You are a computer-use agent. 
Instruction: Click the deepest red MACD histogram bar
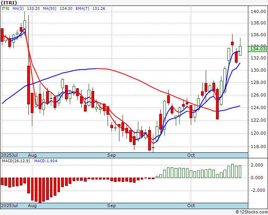pos(40,190)
